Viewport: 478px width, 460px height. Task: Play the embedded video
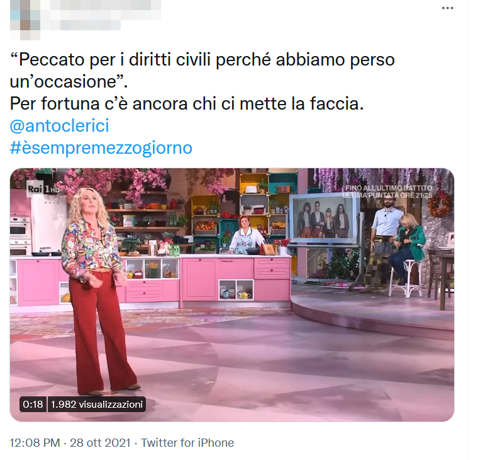pyautogui.click(x=232, y=295)
